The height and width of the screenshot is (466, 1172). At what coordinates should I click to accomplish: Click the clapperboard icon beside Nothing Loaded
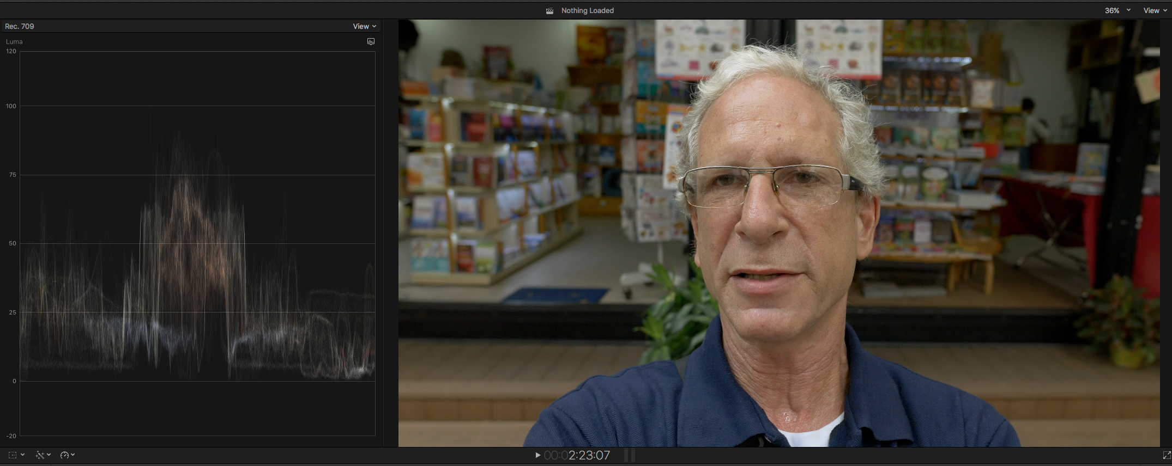[x=549, y=10]
